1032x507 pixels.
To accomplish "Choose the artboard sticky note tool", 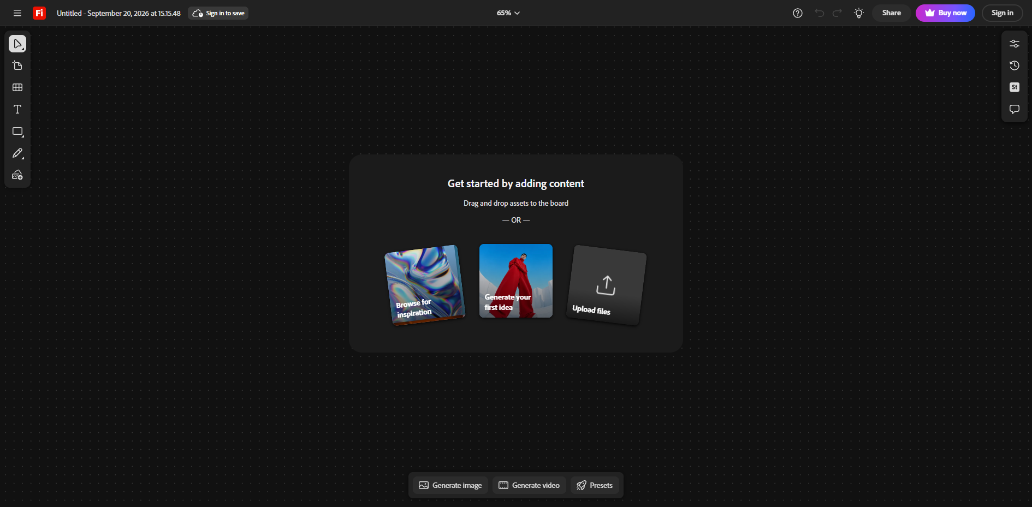I will (17, 65).
